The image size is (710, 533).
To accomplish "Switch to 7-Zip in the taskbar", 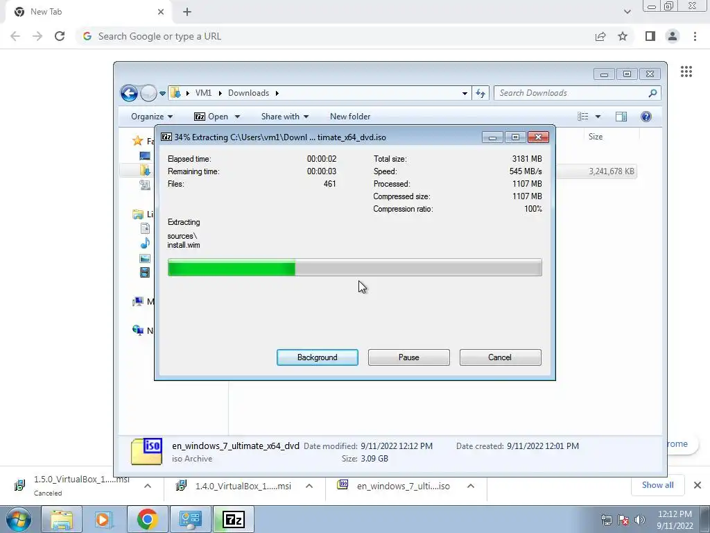I will [x=234, y=519].
